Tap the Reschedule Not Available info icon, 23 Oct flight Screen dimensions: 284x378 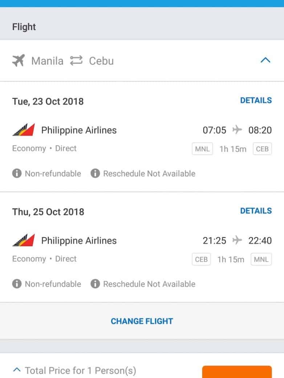95,173
